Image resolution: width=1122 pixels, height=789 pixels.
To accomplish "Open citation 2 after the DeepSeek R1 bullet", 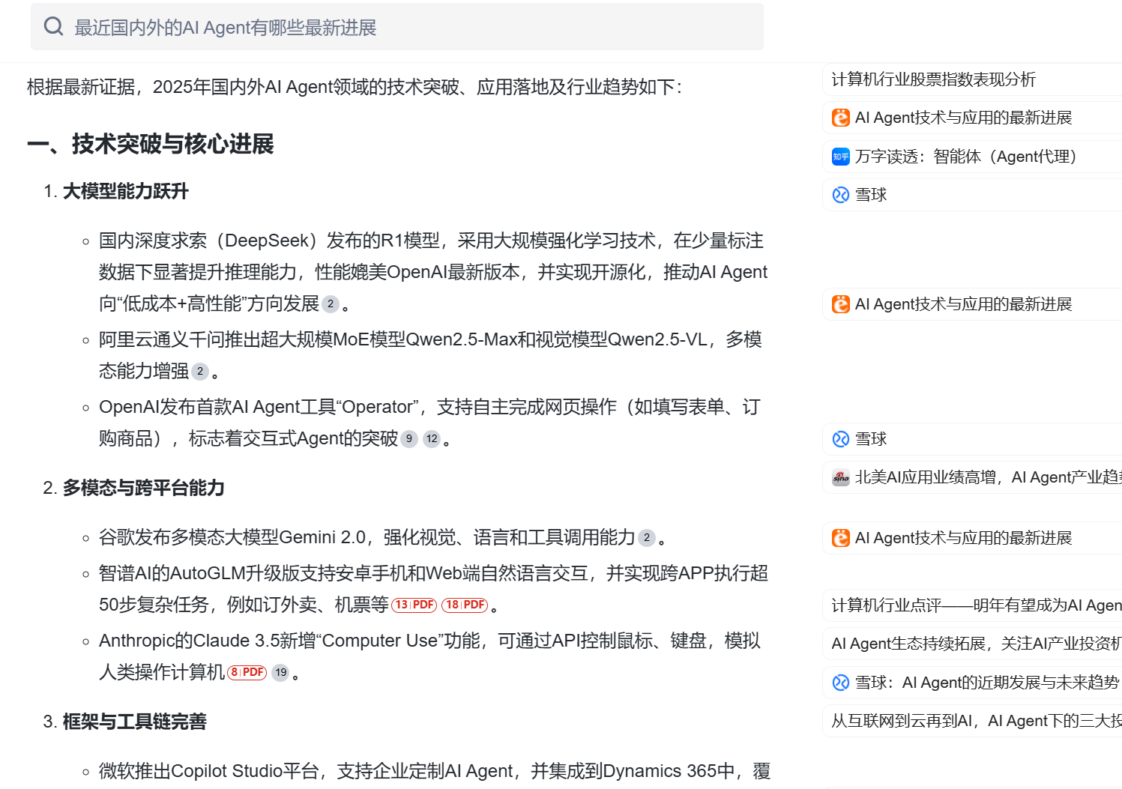I will (331, 303).
